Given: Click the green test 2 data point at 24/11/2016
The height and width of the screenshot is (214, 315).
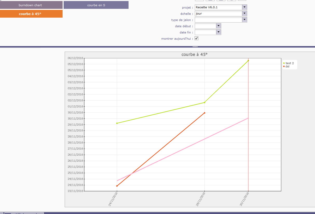Looking at the screenshot, I should tap(117, 123).
